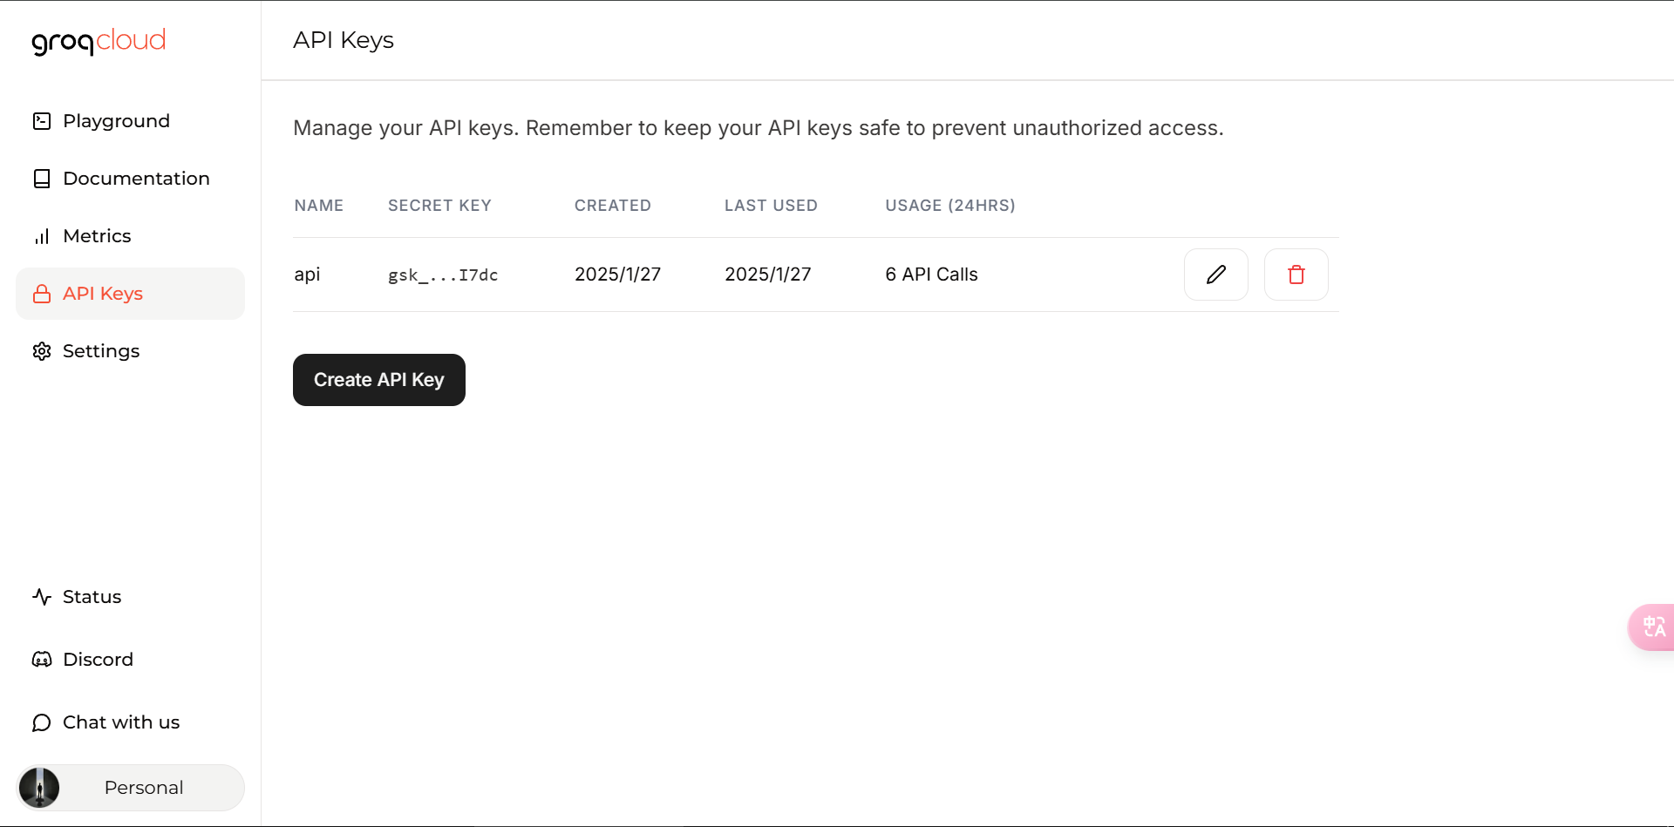Click the Chat with us bubble icon
The image size is (1674, 827).
pos(42,722)
